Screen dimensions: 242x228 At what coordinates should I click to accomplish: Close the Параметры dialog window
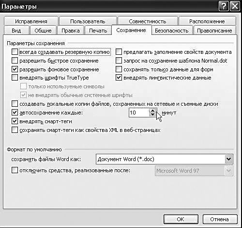coord(235,7)
